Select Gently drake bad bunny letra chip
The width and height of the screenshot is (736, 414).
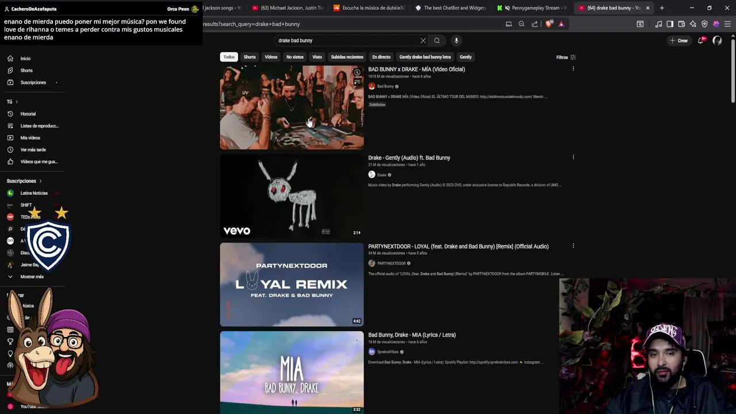pos(425,57)
